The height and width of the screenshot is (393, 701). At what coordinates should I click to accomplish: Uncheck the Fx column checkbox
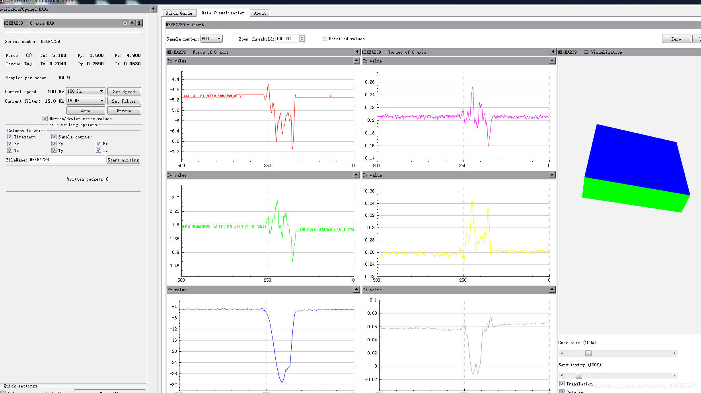[x=10, y=144]
